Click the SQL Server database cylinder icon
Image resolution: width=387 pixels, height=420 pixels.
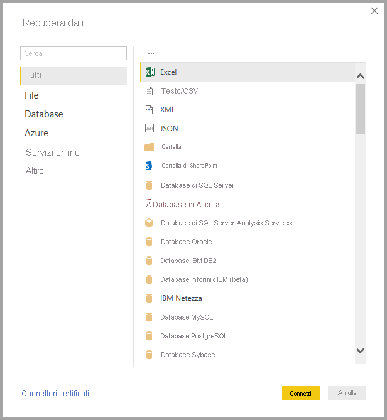150,185
